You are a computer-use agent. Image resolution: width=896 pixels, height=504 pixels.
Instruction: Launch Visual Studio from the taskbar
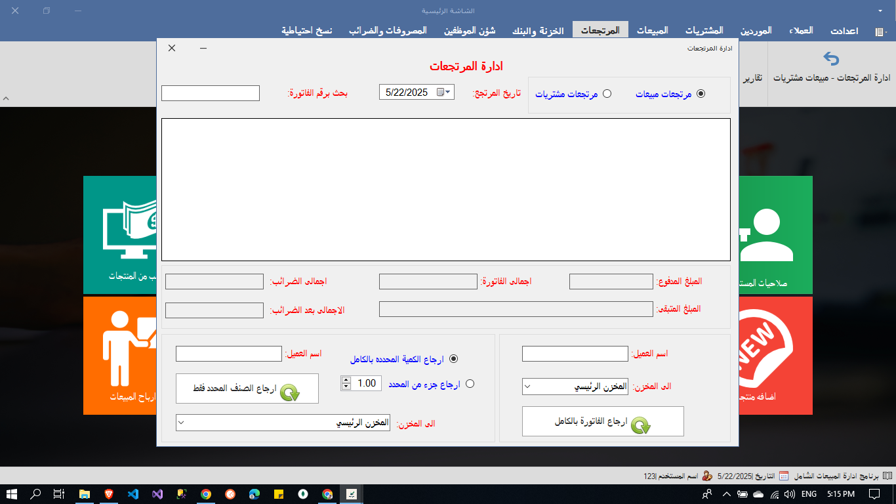click(157, 493)
